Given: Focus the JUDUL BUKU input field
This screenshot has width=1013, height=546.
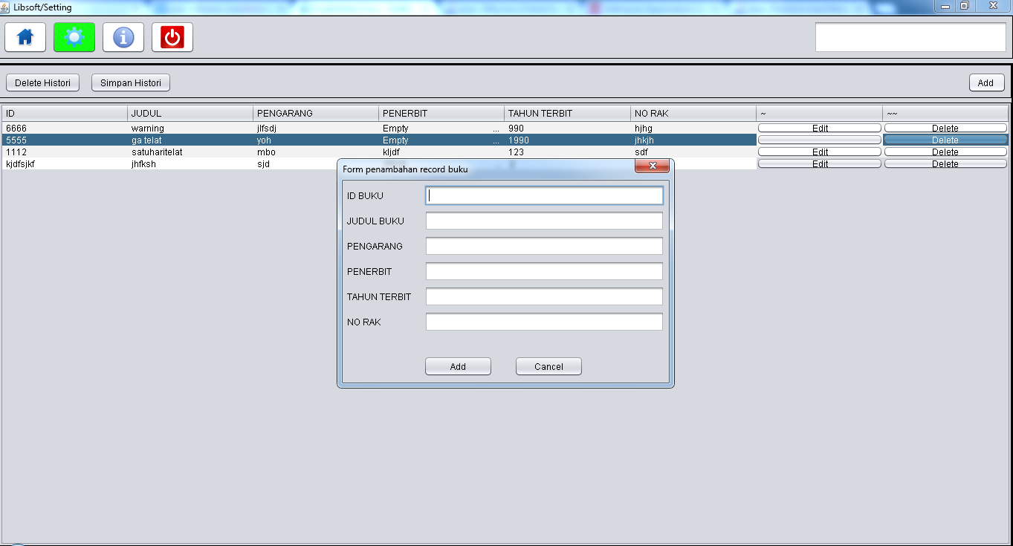Looking at the screenshot, I should coord(544,221).
